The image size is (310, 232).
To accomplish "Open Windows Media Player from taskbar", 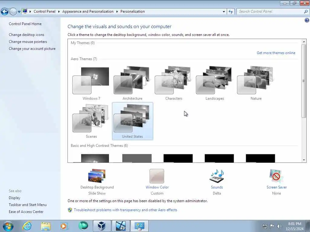I will (64, 226).
